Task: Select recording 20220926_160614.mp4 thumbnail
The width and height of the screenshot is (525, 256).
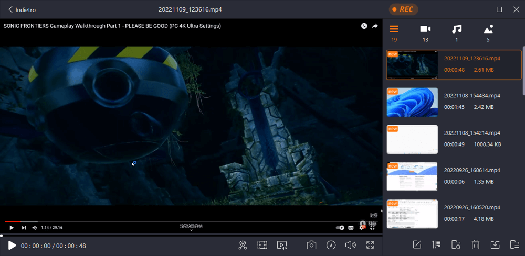Action: pos(412,176)
